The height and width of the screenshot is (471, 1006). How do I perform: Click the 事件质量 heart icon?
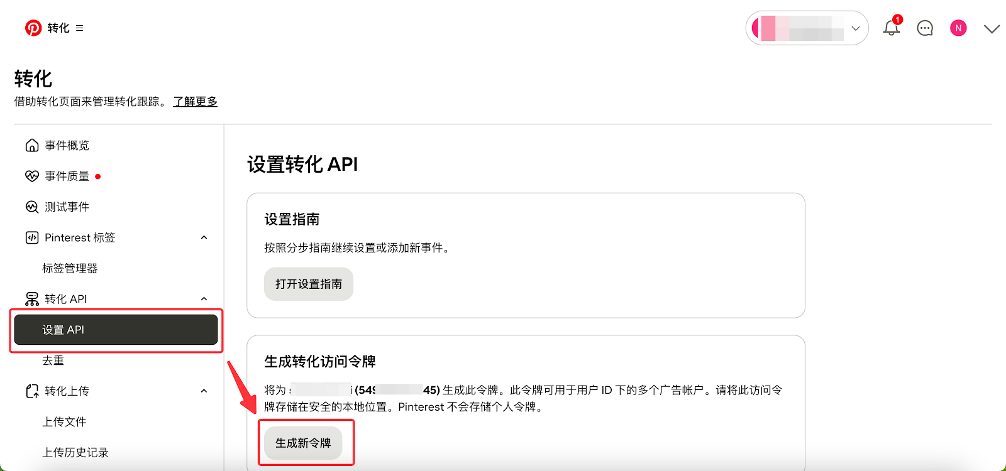pos(32,176)
